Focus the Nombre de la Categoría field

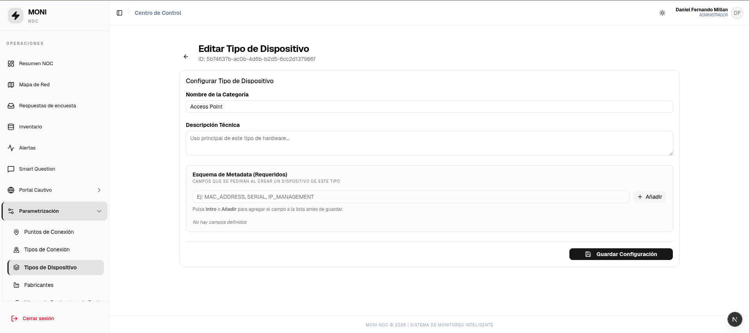(x=430, y=107)
